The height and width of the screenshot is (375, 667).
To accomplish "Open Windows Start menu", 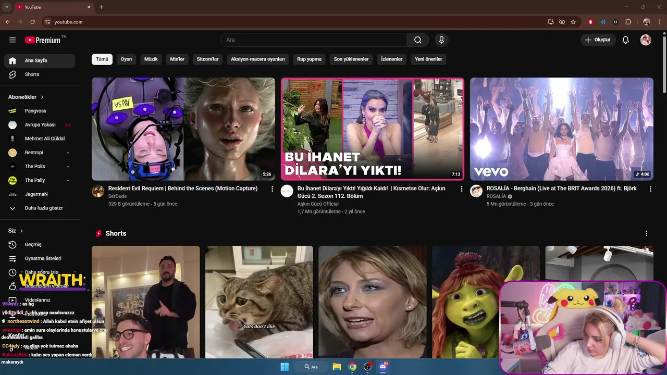I will point(285,367).
